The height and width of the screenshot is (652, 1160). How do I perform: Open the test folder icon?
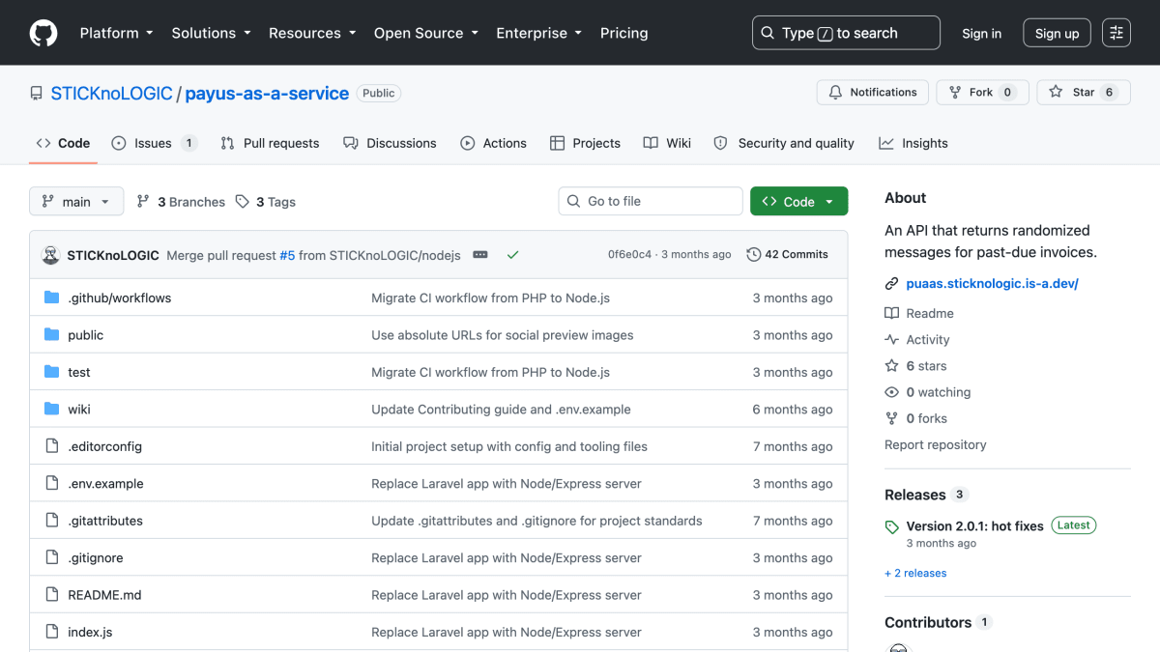pos(52,372)
